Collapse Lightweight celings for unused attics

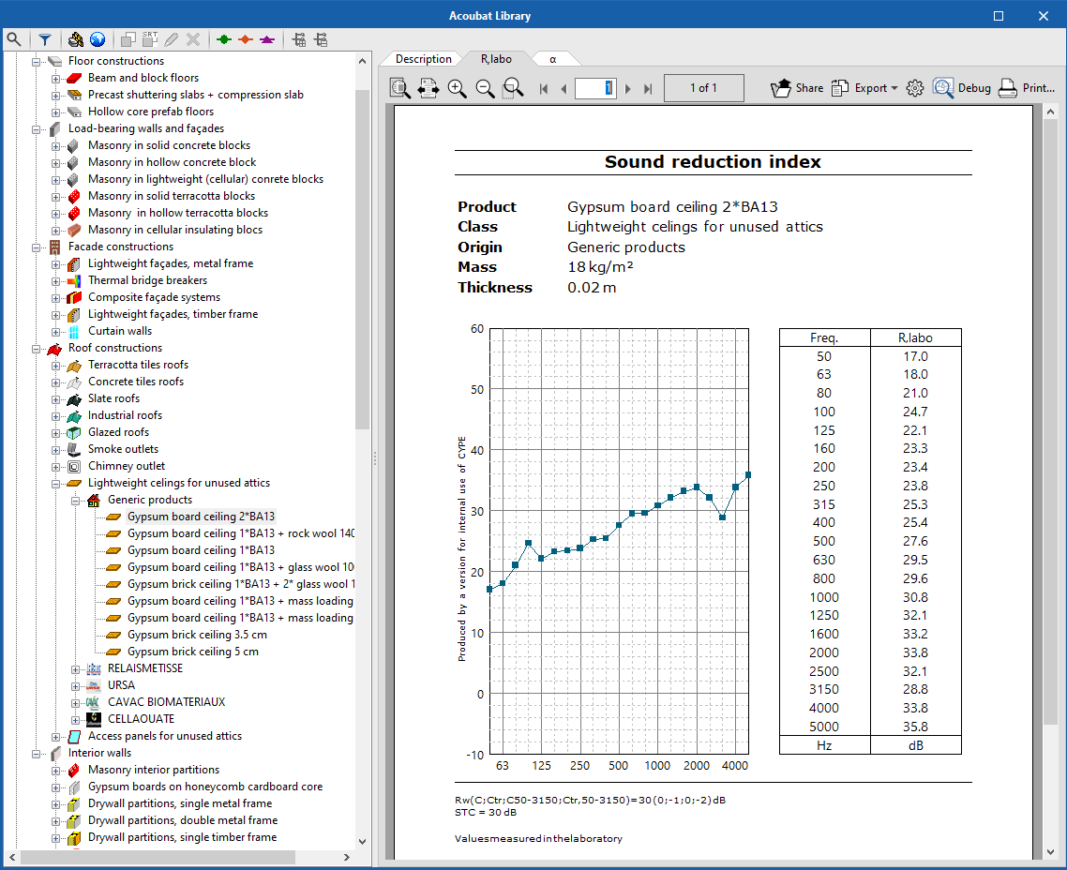tap(56, 483)
